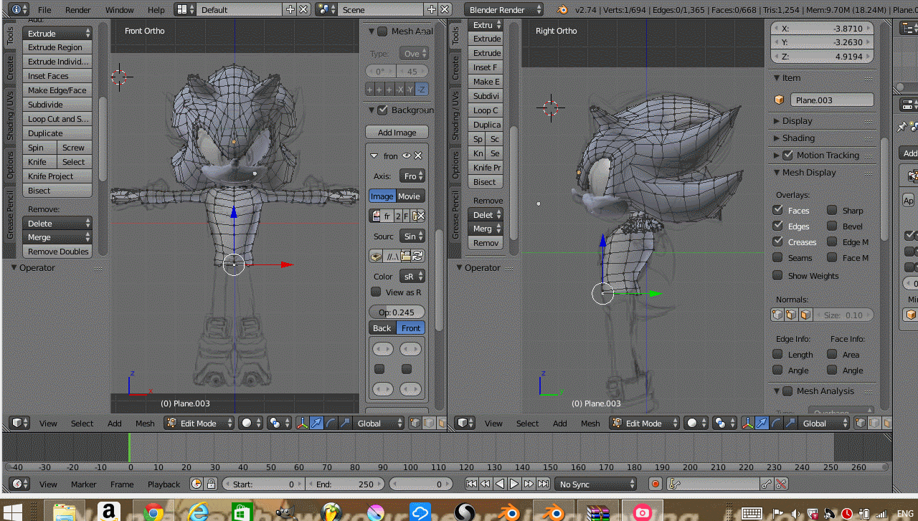Uncheck the Creases overlay checkbox
This screenshot has width=918, height=521.
tap(777, 242)
